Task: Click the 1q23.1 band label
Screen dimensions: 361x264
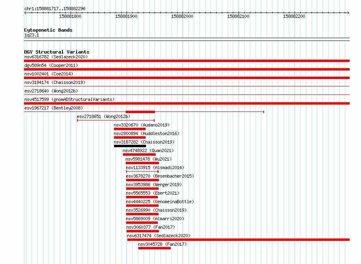Action: tap(32, 35)
